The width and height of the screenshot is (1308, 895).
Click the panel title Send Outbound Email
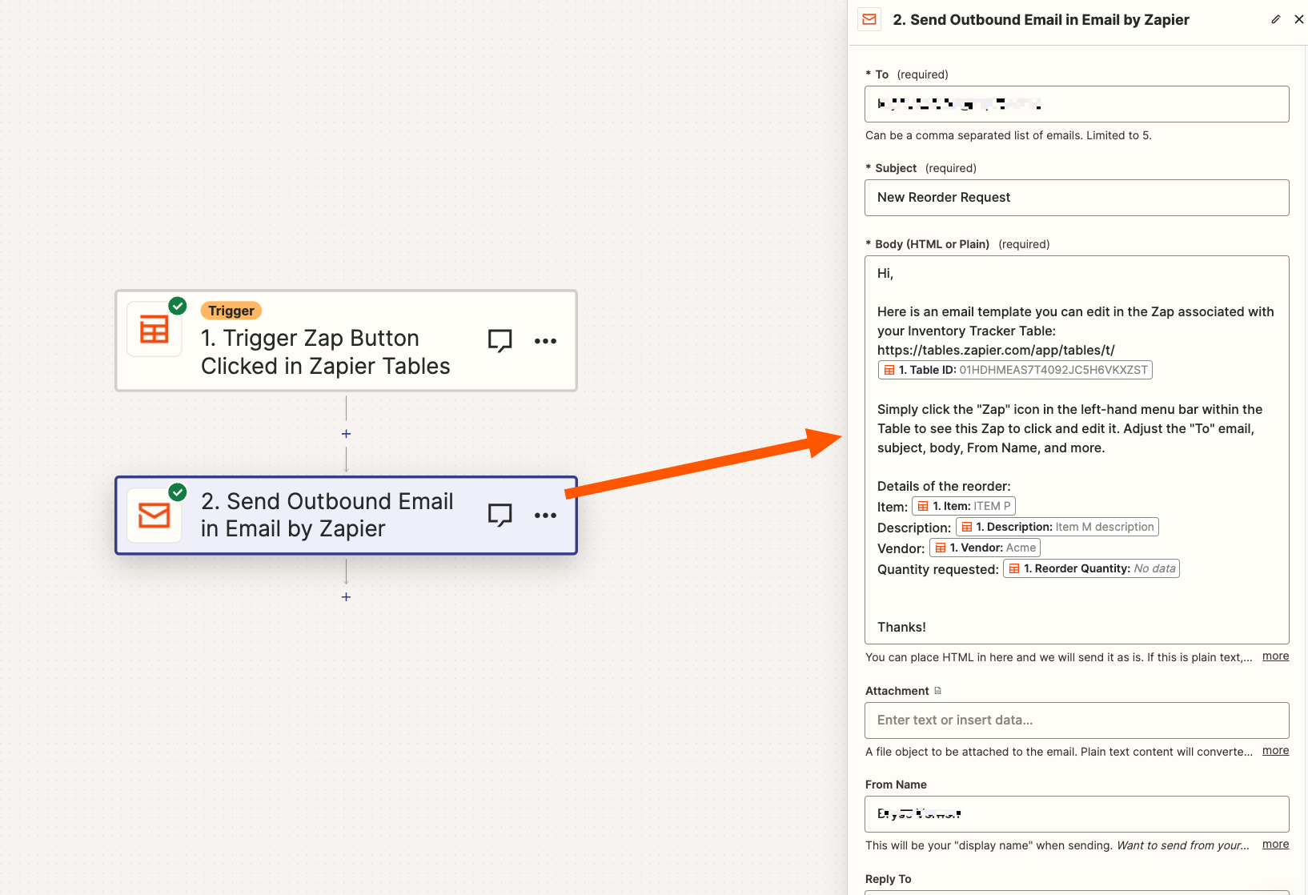click(x=1041, y=20)
